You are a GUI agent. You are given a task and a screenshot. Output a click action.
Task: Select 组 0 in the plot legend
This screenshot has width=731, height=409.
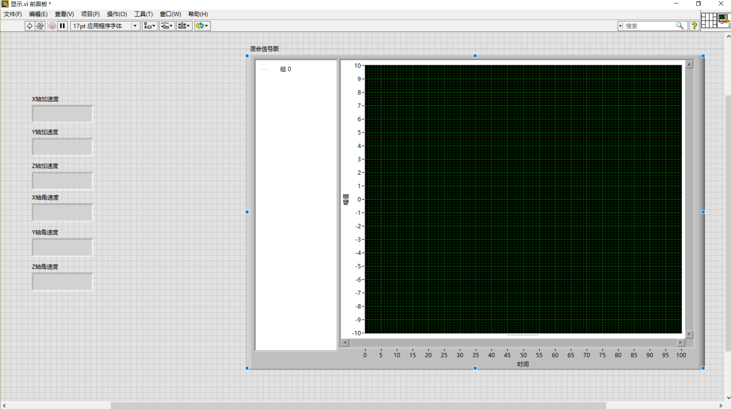[285, 69]
